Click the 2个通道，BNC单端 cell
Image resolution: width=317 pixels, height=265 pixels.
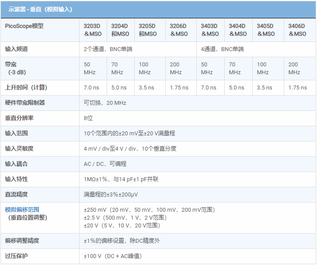pos(108,49)
